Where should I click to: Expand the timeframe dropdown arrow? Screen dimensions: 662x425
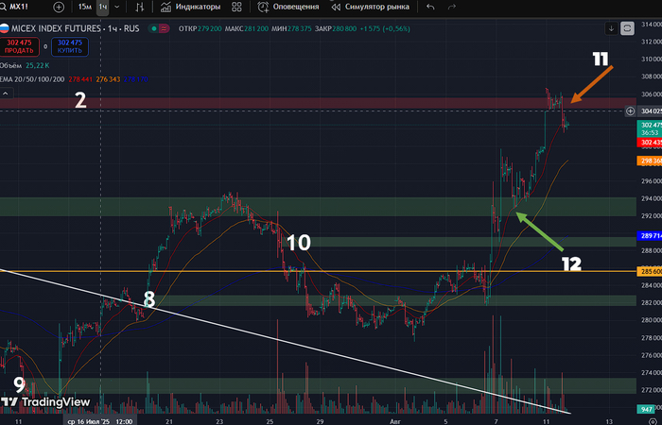[117, 7]
